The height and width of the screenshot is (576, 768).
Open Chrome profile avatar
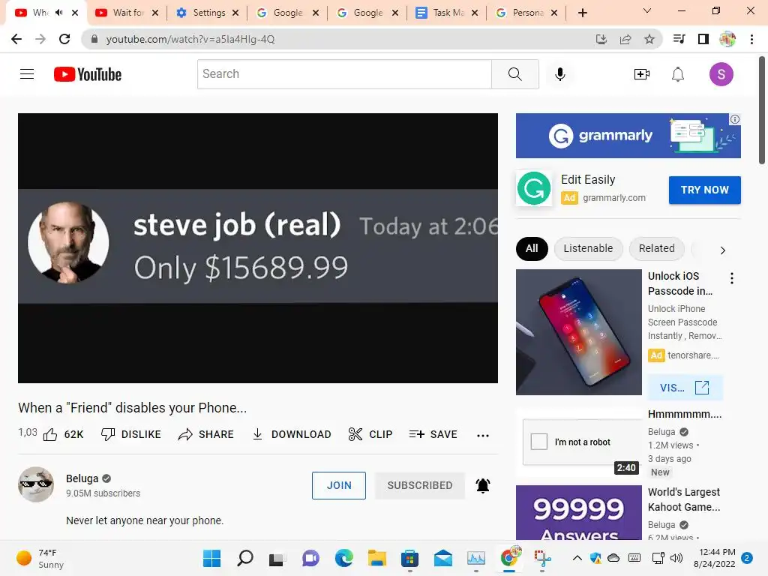click(x=727, y=39)
